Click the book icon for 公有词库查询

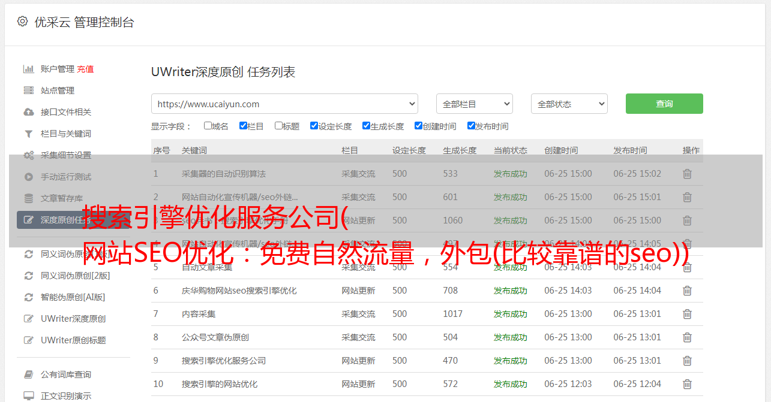tap(28, 374)
